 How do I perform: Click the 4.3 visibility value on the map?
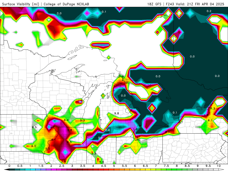click(94, 153)
